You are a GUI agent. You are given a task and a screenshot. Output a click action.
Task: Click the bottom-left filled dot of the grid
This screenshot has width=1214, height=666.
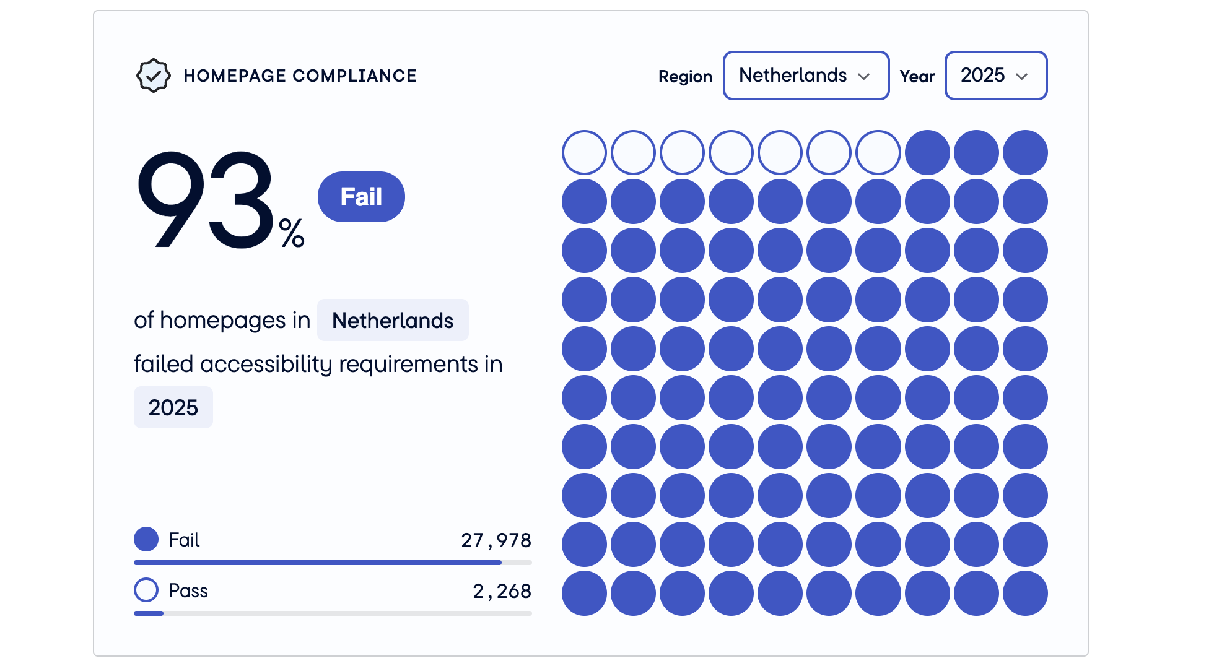coord(584,593)
